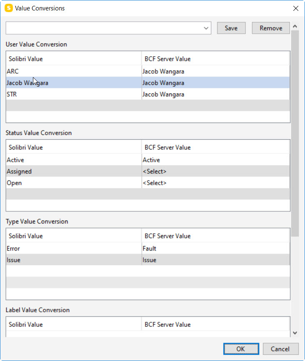The width and height of the screenshot is (305, 361).
Task: Close the Value Conversions dialog
Action: tap(295, 8)
